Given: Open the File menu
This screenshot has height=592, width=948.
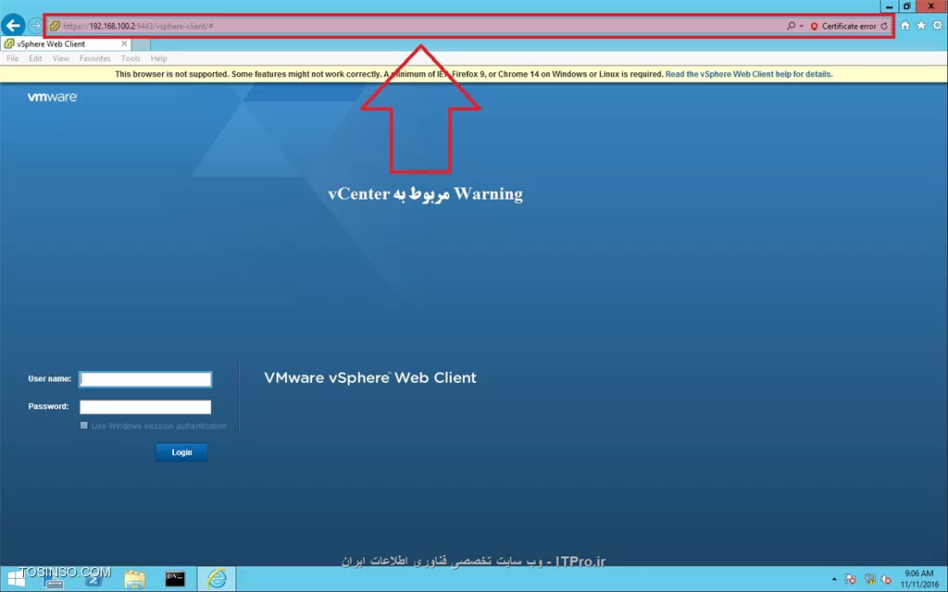Looking at the screenshot, I should click(x=12, y=58).
